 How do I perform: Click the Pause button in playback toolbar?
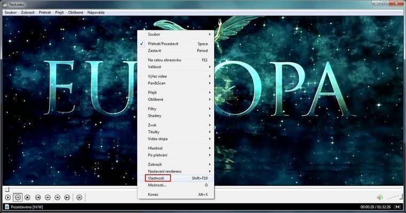18,198
